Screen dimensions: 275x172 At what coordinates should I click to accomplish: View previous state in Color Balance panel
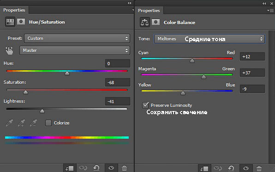[218, 169]
